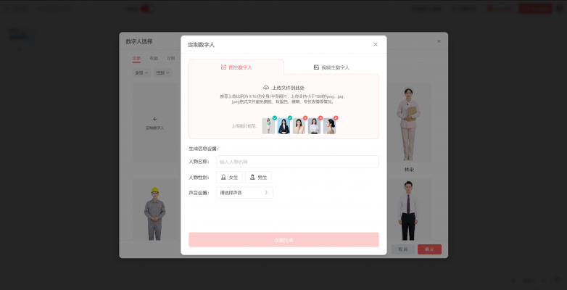Select 女生 as character gender
This screenshot has width=567, height=290.
click(229, 177)
